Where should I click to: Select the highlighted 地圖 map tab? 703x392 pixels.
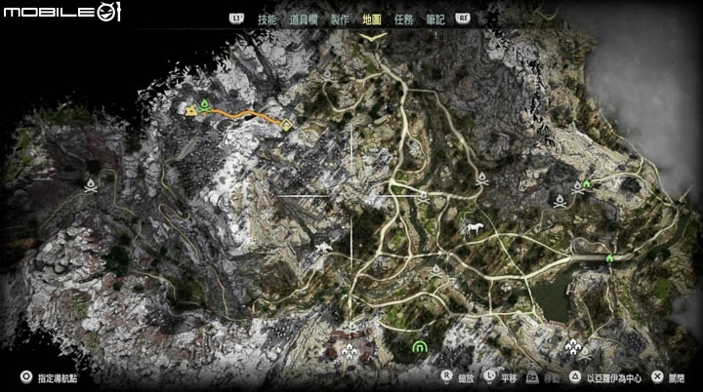(x=372, y=20)
